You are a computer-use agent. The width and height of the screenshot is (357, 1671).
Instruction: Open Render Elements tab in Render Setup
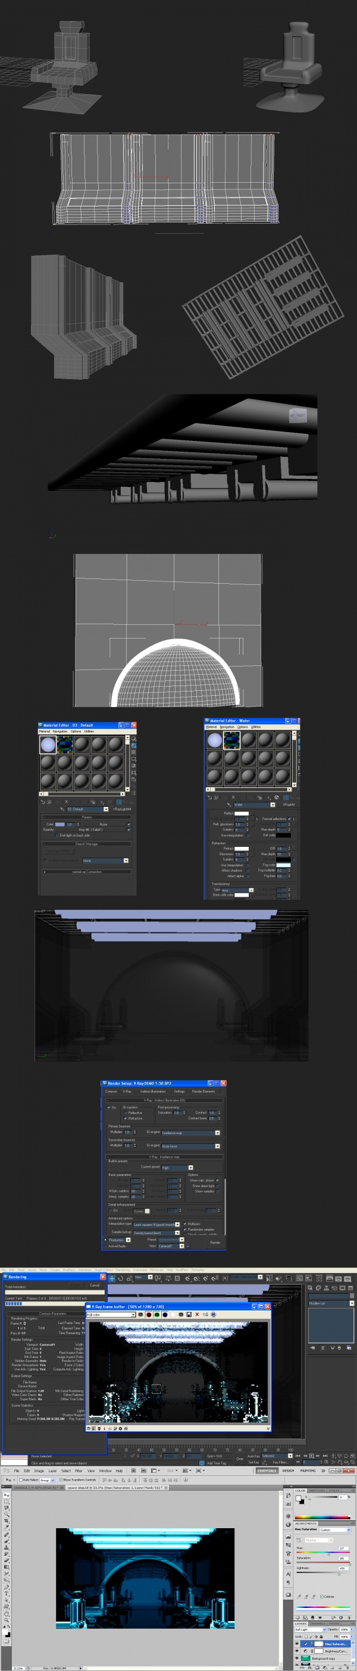point(204,1092)
